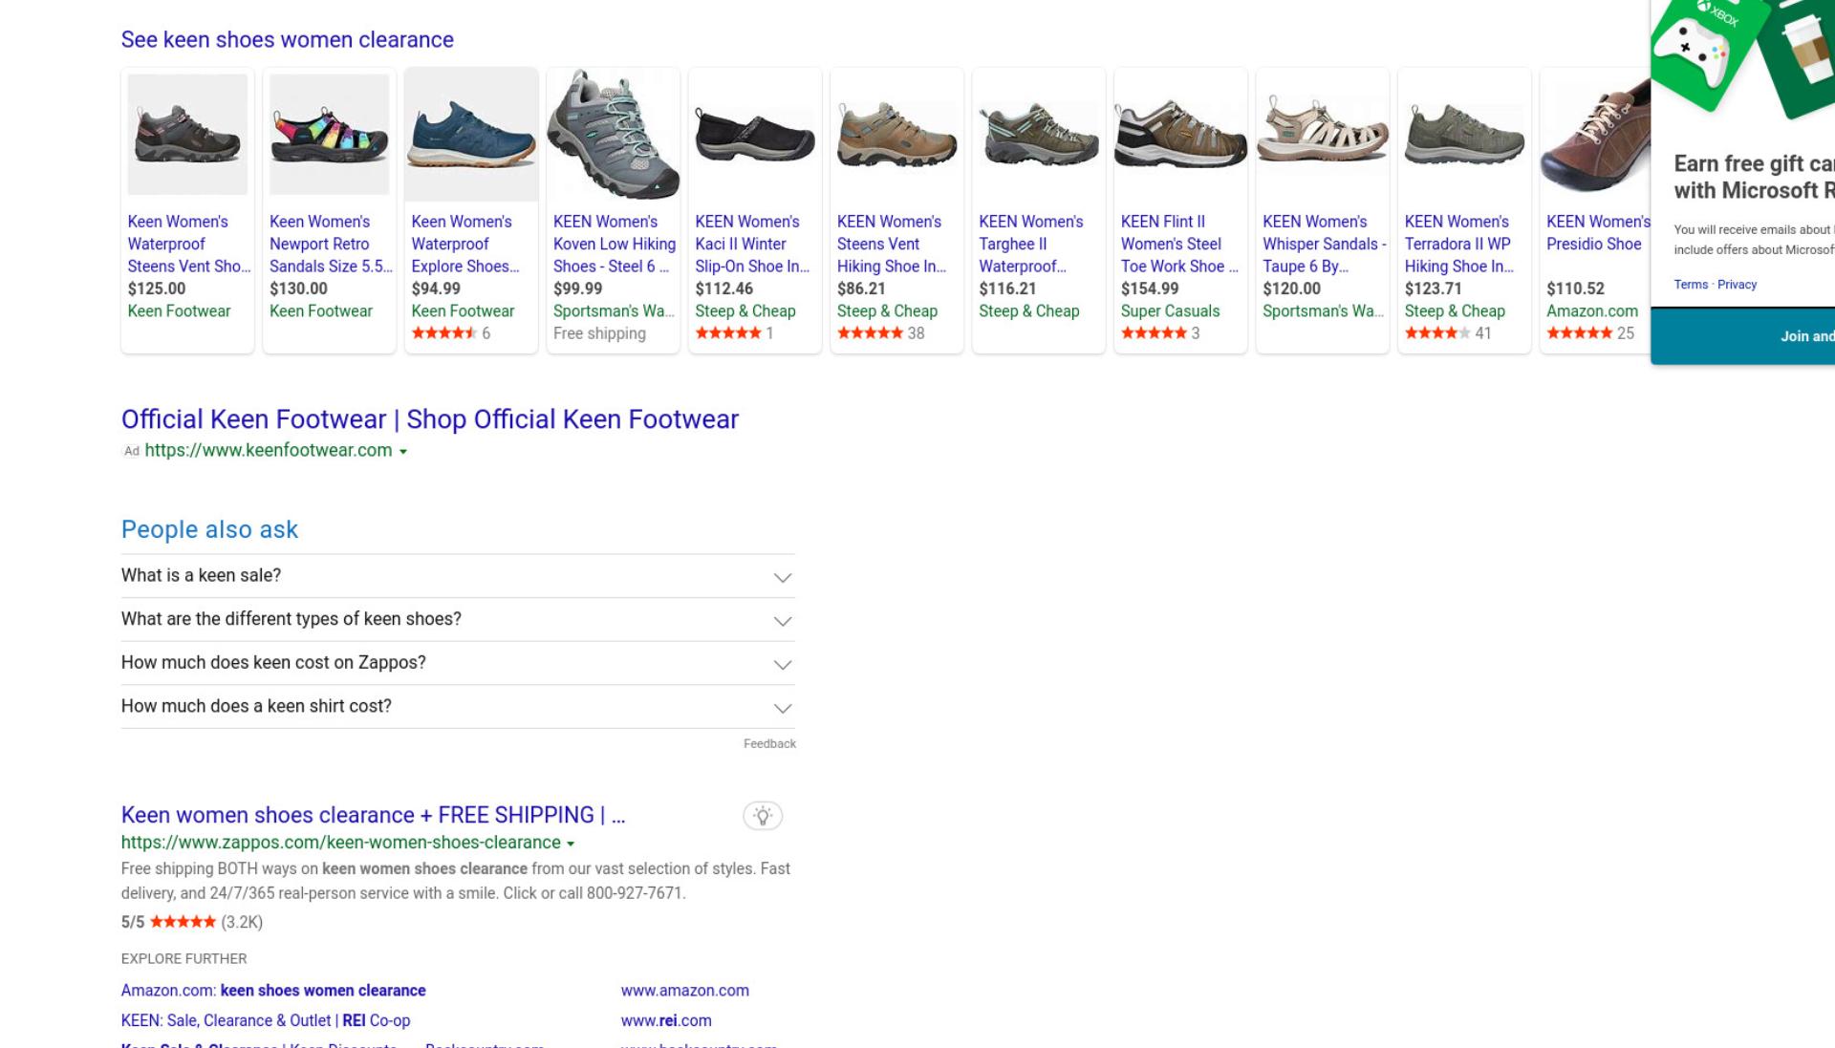Select the blue Waterproof Explore Shoes image
Screen dimensions: 1835x1048
tap(471, 135)
